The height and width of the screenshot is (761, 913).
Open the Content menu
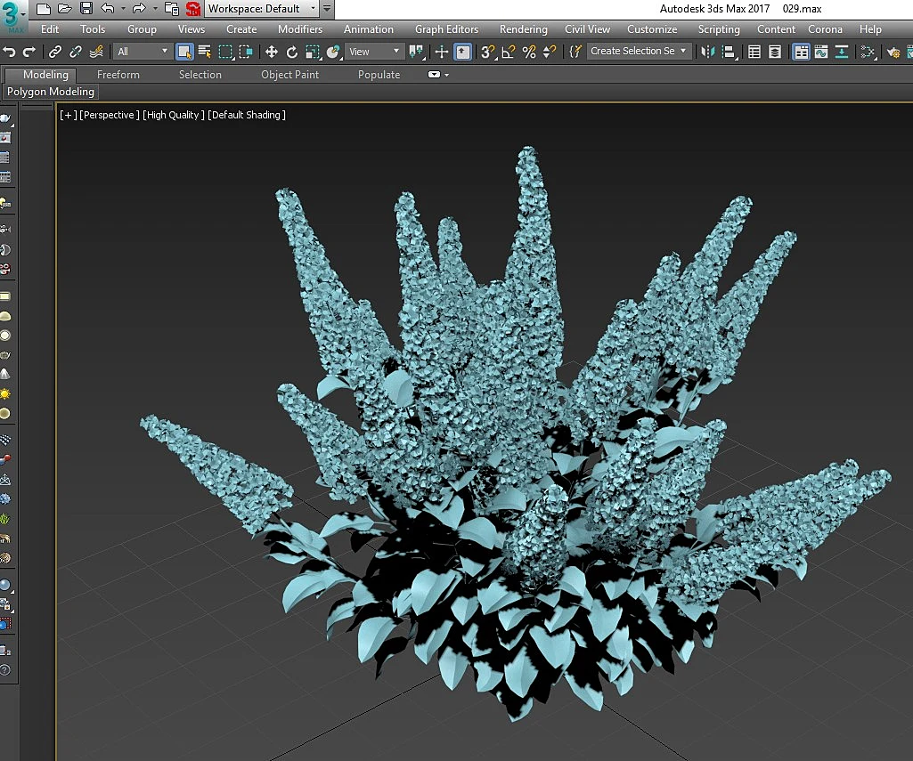pos(776,29)
